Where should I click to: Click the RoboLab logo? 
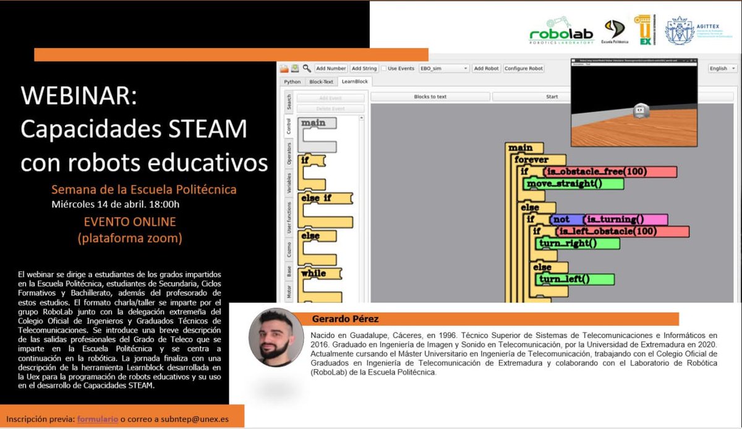(561, 30)
